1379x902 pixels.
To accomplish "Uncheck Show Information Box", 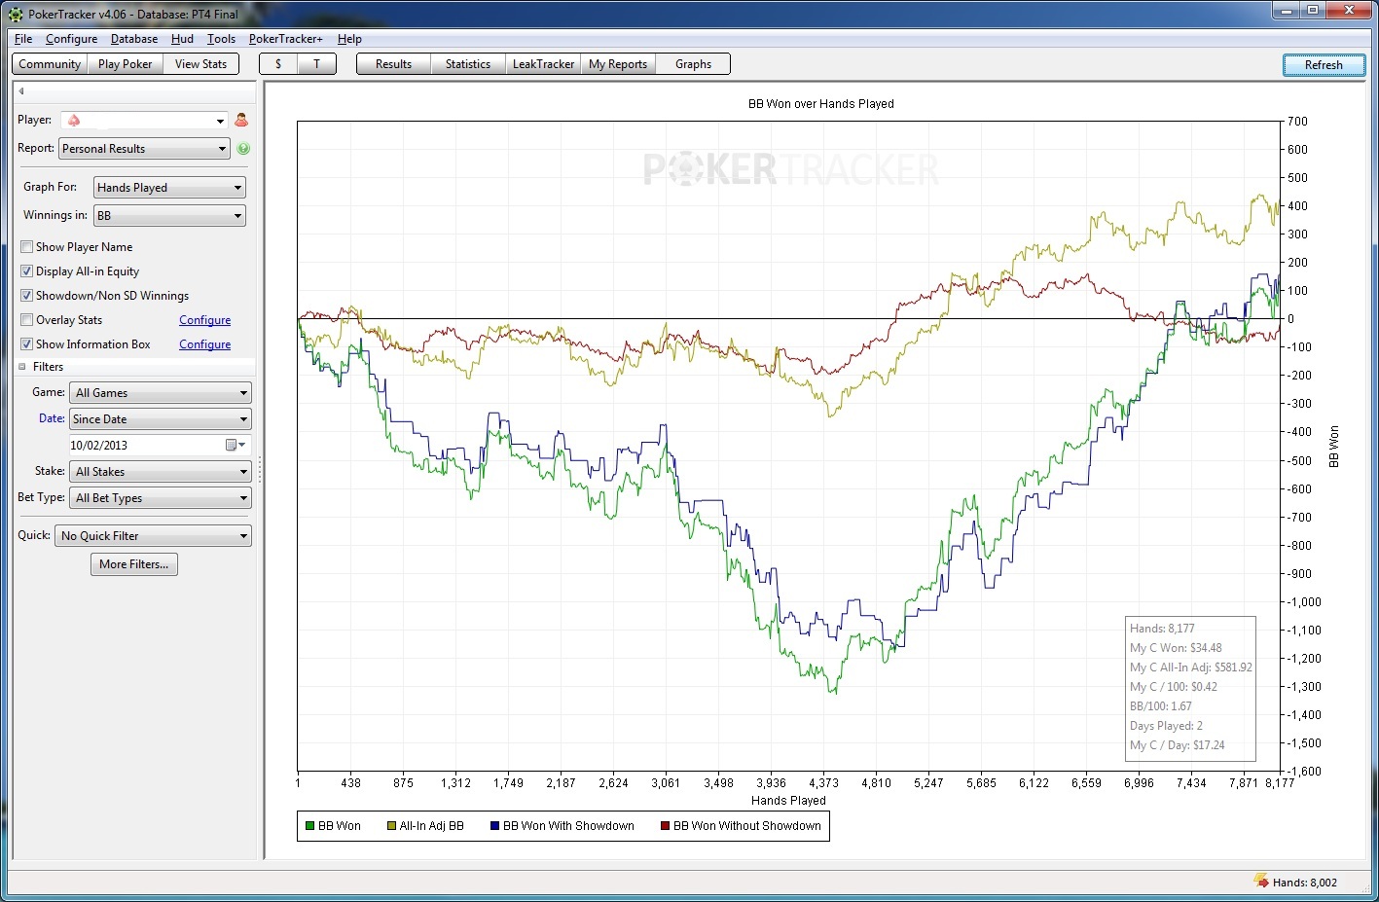I will [x=27, y=344].
